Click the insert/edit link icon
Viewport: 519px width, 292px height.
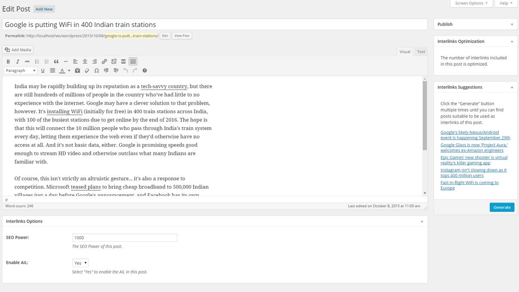click(x=104, y=62)
